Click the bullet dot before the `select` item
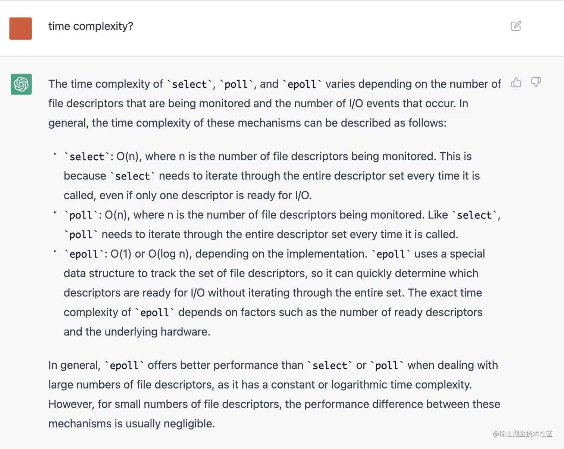Viewport: 564px width, 449px height. [54, 154]
